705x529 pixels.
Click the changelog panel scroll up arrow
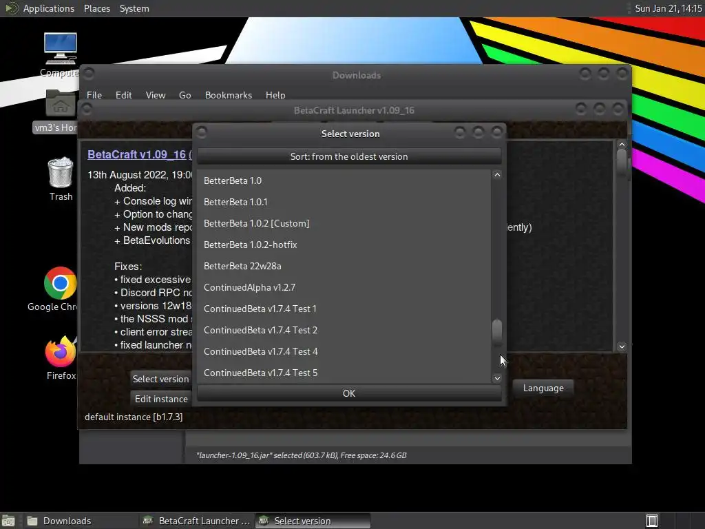click(622, 145)
